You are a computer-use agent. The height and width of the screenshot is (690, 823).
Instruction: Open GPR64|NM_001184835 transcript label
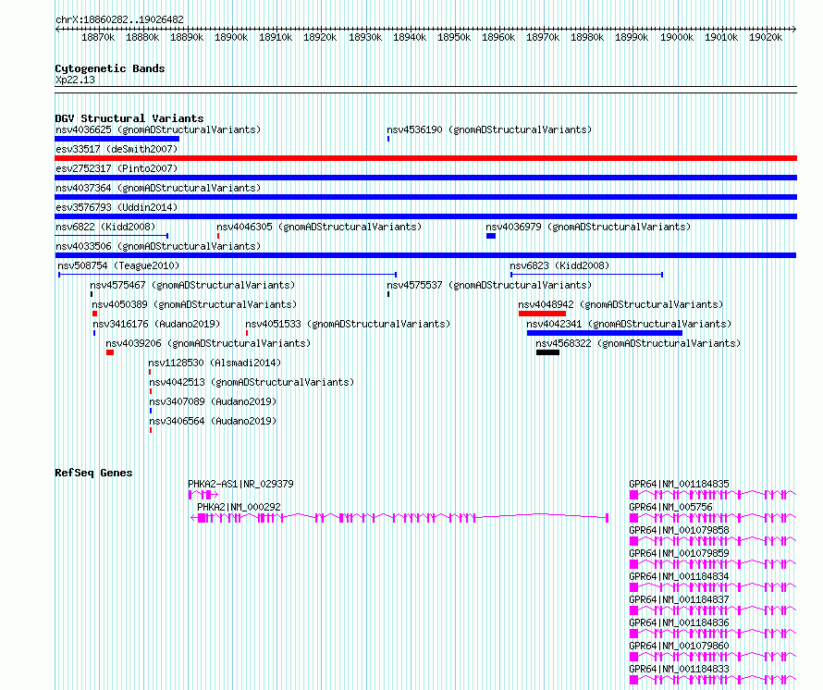679,484
